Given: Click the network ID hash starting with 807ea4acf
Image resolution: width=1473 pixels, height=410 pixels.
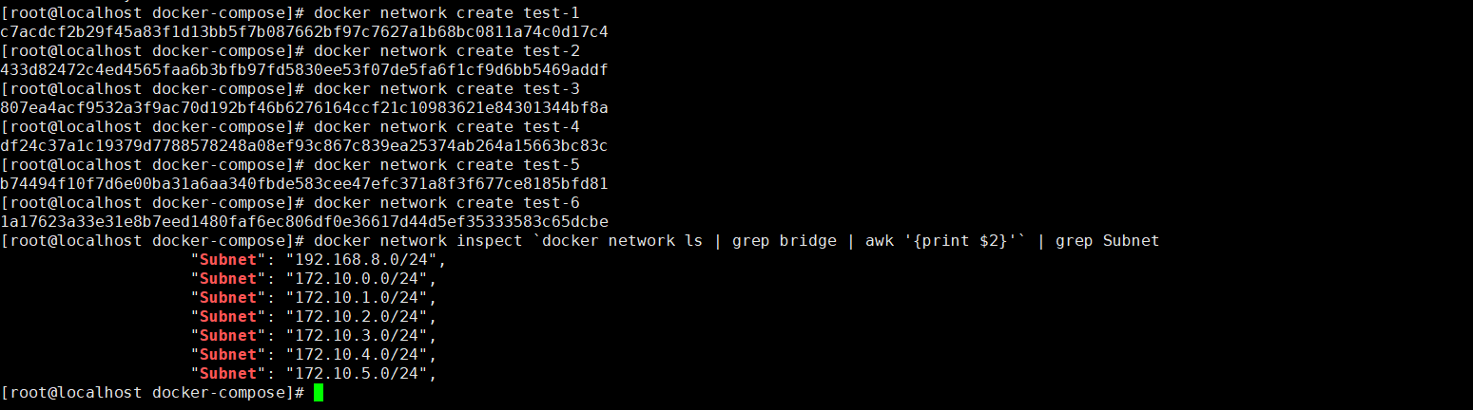Looking at the screenshot, I should [304, 108].
